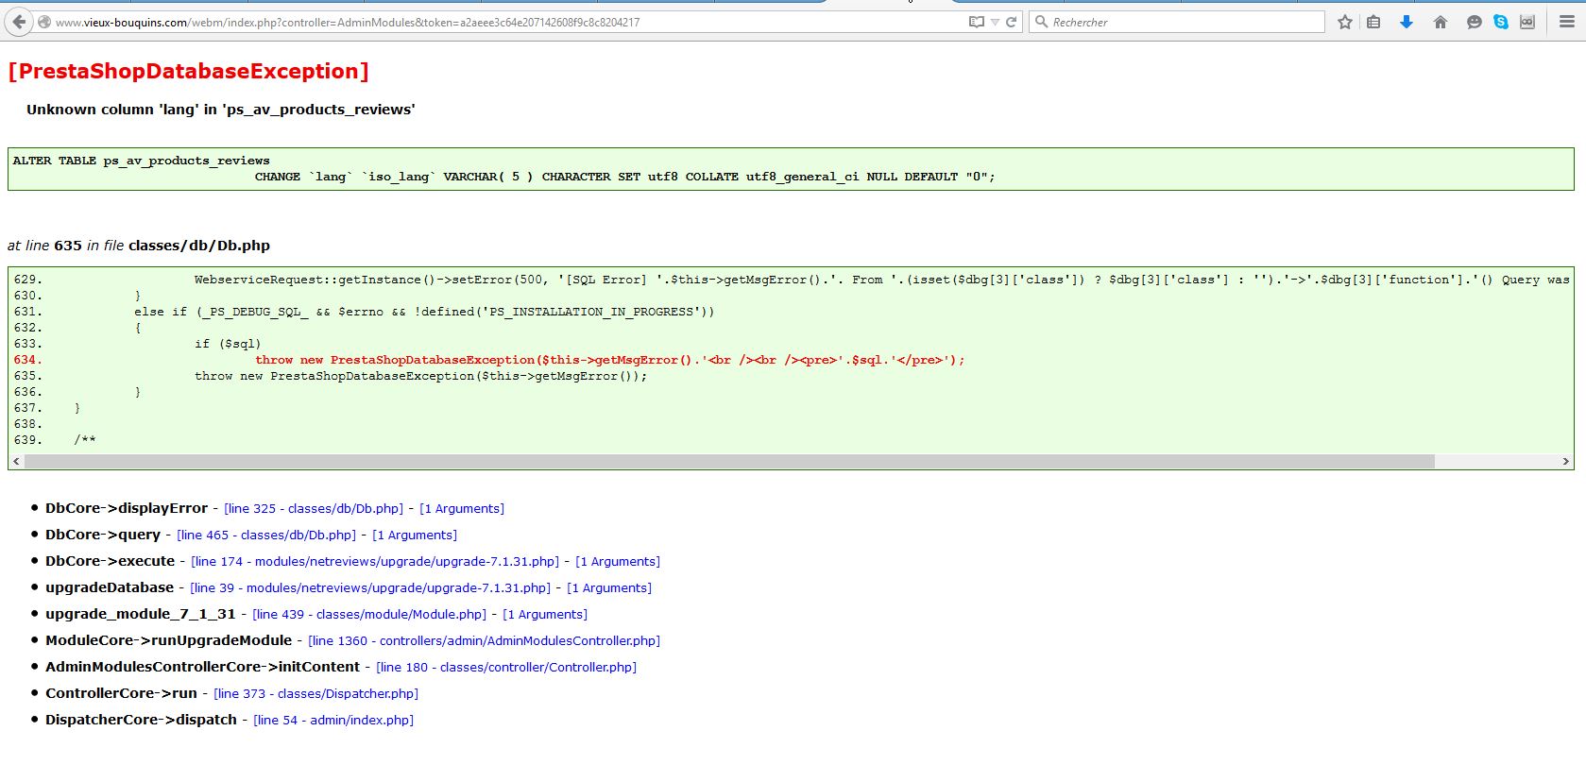Bookmark this page with the star
The image size is (1586, 782).
1345,22
